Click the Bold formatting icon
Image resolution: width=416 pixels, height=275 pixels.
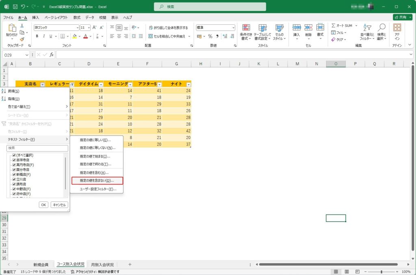37,36
